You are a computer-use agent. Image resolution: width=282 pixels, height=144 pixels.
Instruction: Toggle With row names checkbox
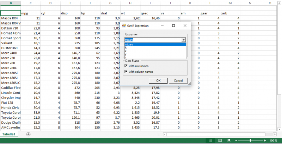(x=126, y=66)
